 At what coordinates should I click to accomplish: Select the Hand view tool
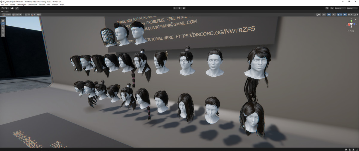(3, 20)
